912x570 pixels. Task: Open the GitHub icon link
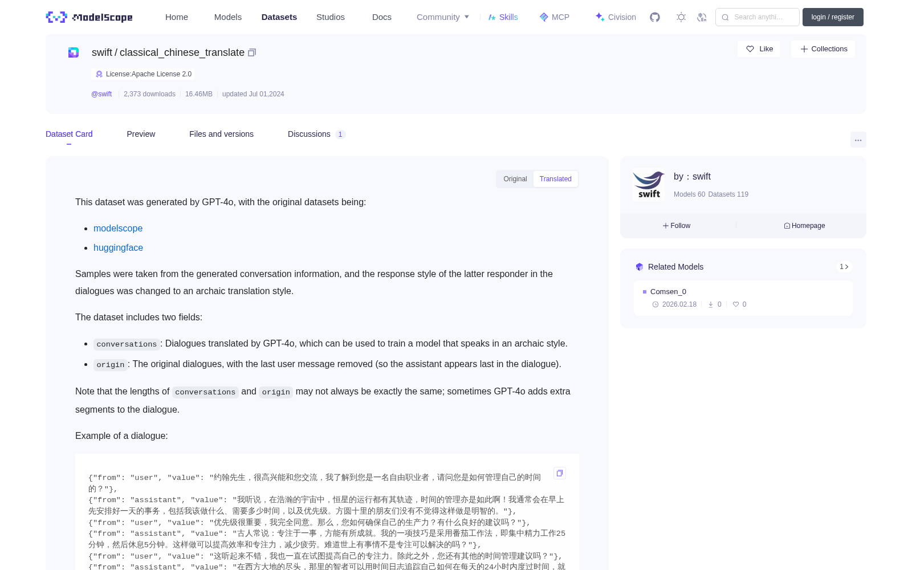[655, 17]
